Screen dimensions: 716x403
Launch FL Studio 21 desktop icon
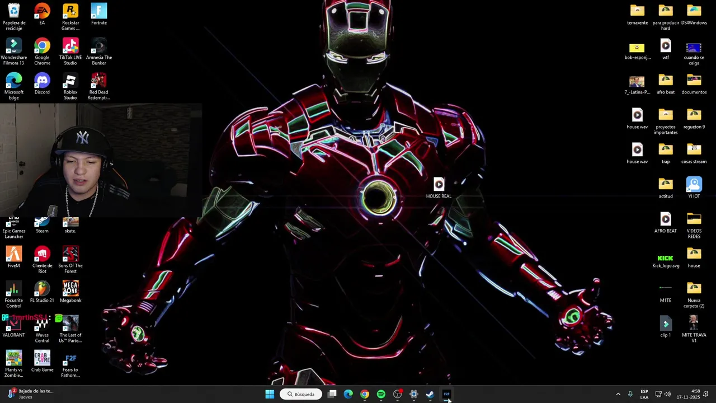point(42,292)
